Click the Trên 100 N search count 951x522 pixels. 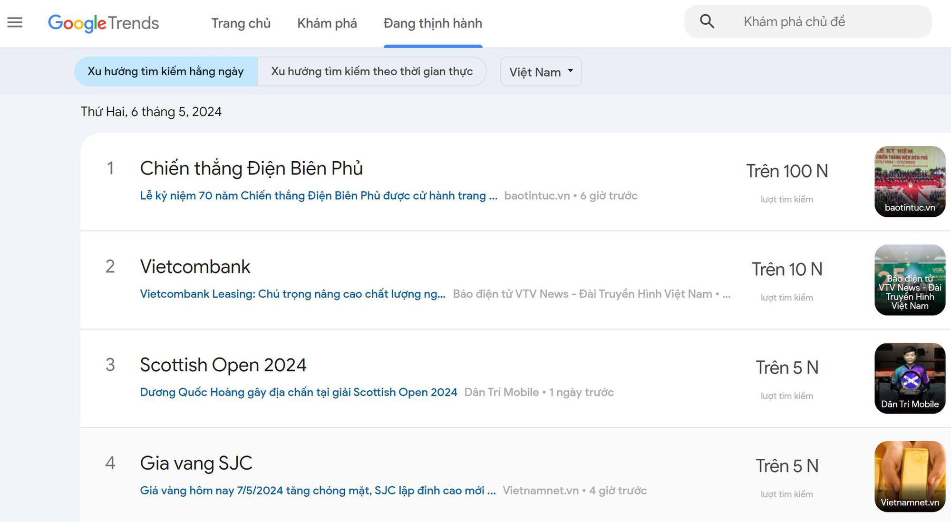787,171
